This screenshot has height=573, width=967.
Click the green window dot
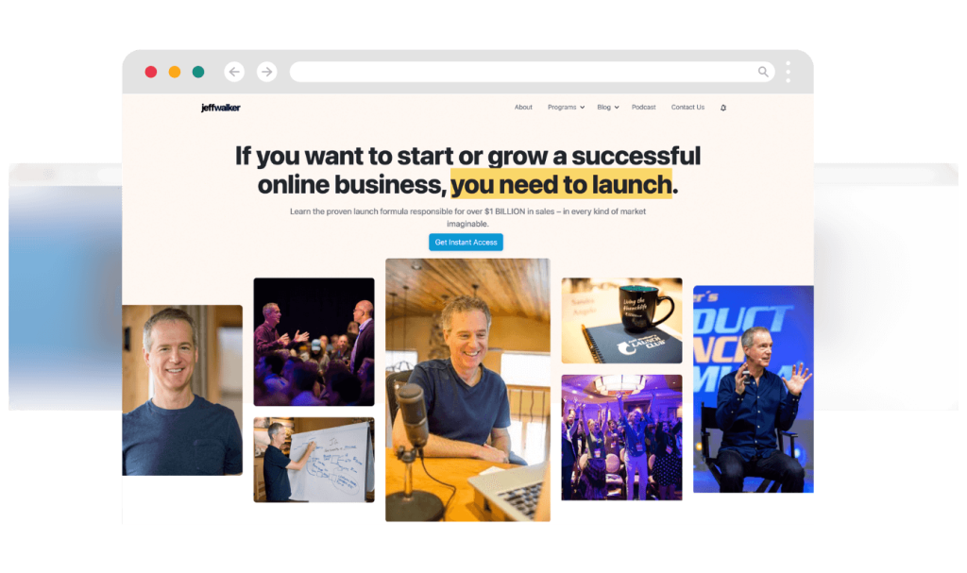tap(198, 72)
